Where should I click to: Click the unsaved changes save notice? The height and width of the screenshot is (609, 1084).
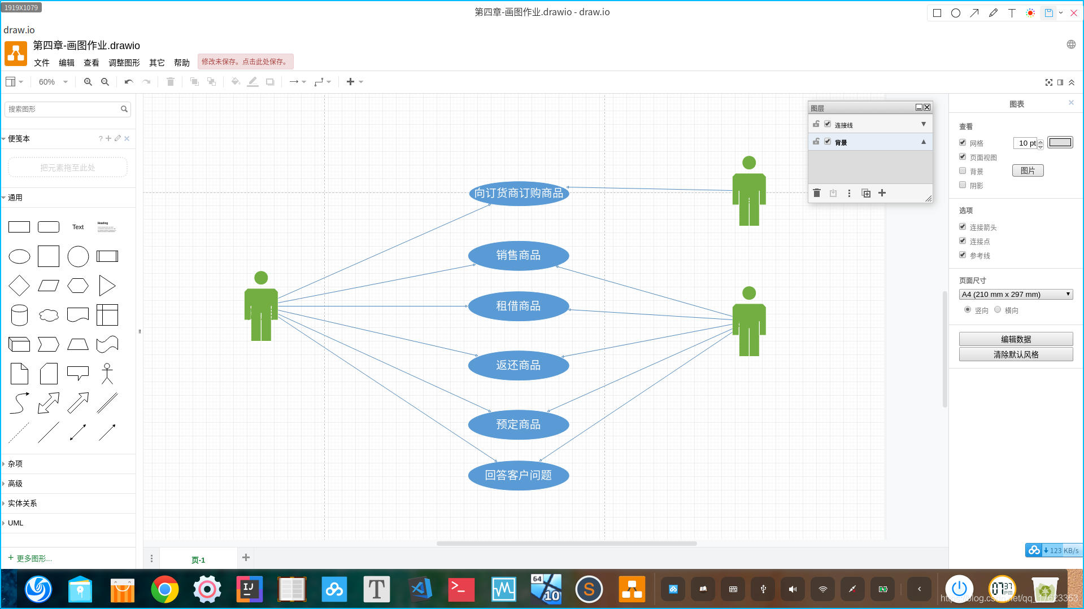pyautogui.click(x=245, y=62)
